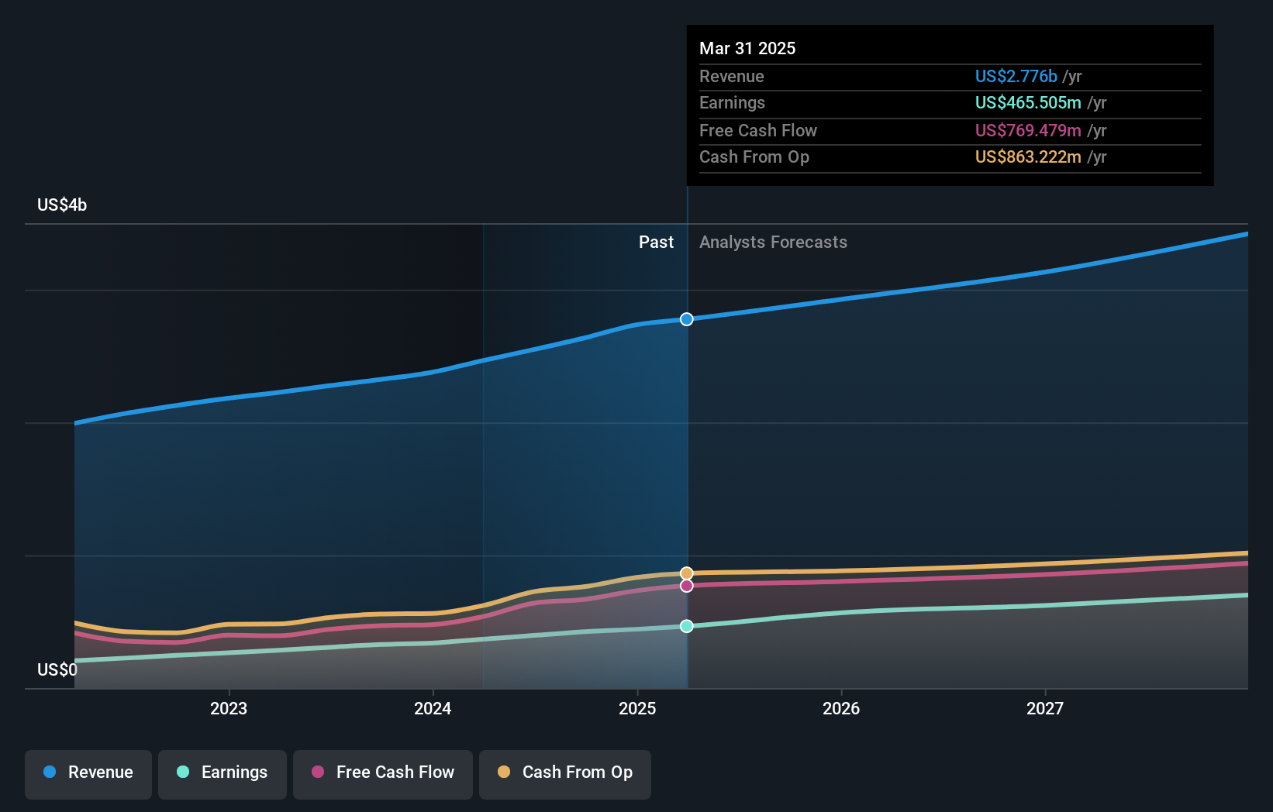Click the Free Cash Flow pink data point marker
The width and height of the screenshot is (1273, 812).
click(687, 586)
